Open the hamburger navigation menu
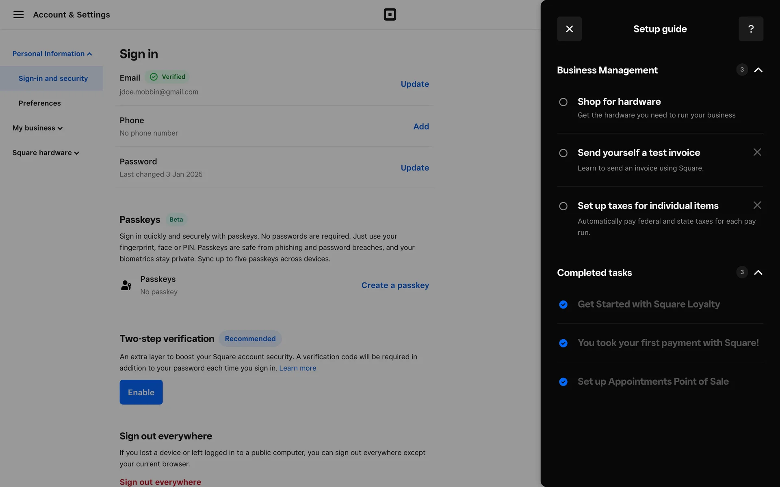 [18, 15]
